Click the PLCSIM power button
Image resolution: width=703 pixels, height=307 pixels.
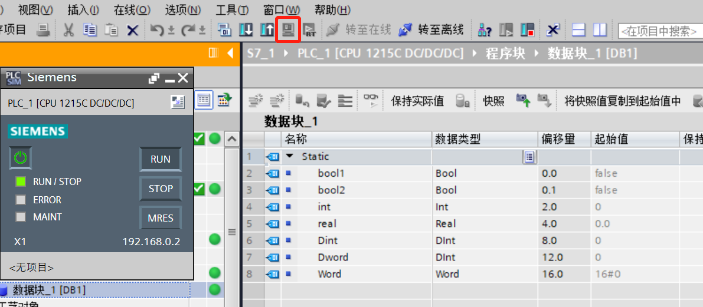tap(21, 157)
